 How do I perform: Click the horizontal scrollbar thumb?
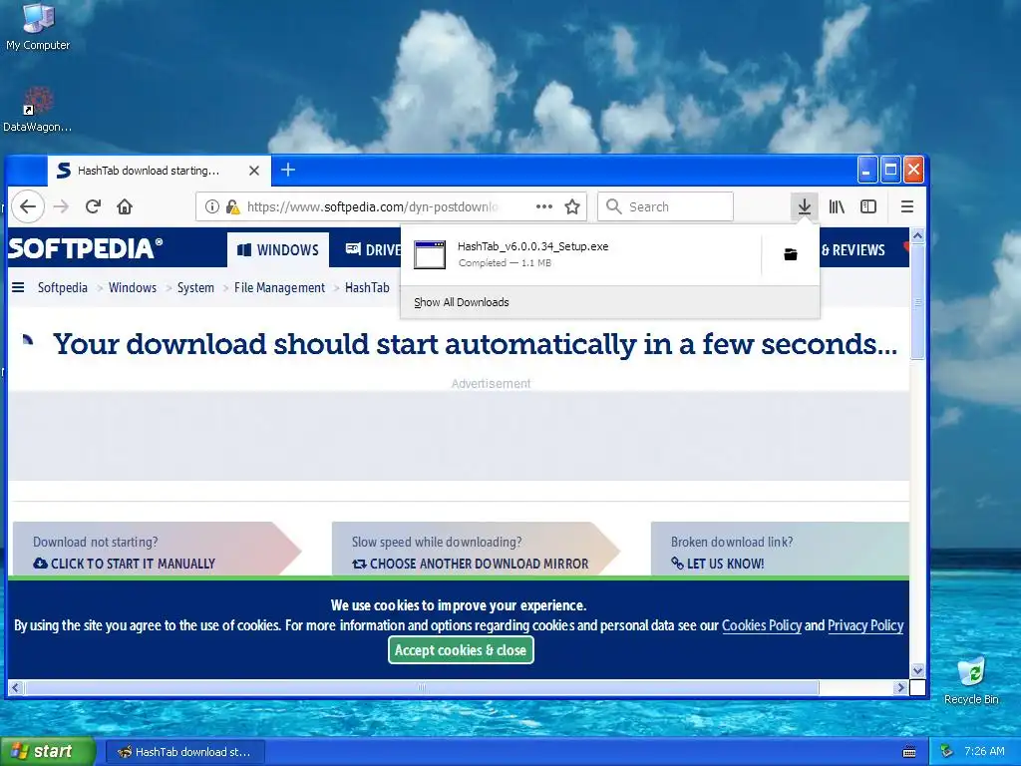point(422,687)
